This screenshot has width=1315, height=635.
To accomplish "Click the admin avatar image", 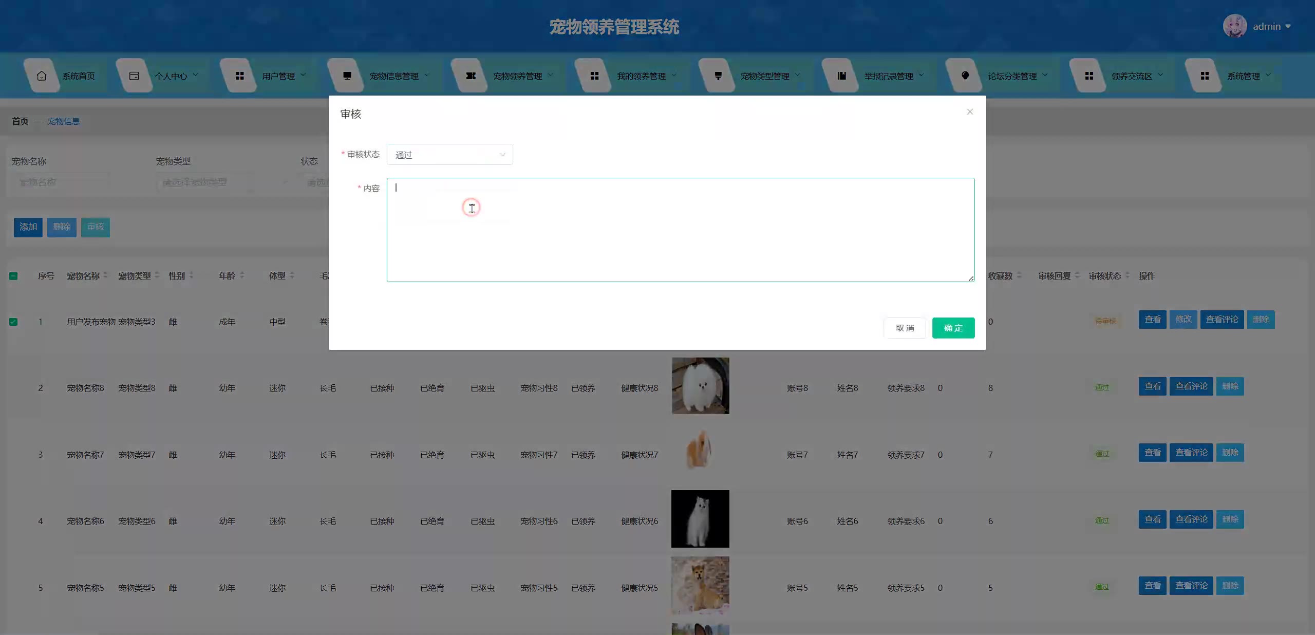I will pos(1235,26).
